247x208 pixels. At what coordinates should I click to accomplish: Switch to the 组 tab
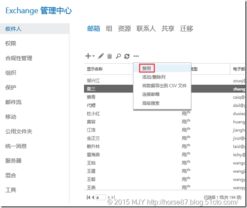point(109,29)
